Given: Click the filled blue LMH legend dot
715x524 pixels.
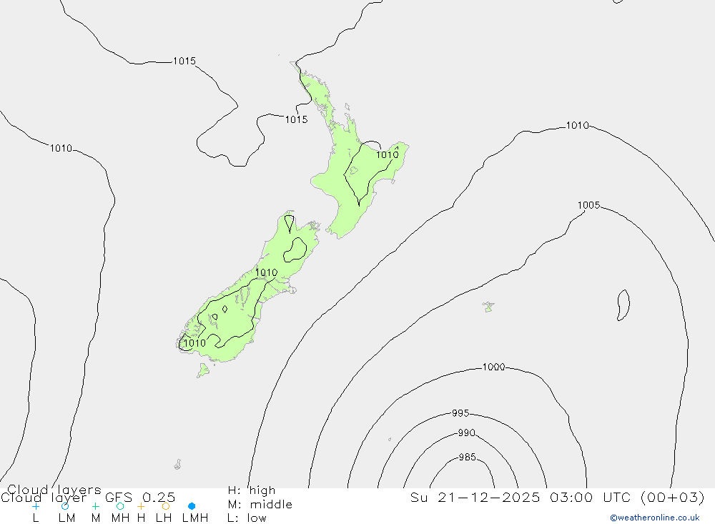Looking at the screenshot, I should tap(192, 506).
